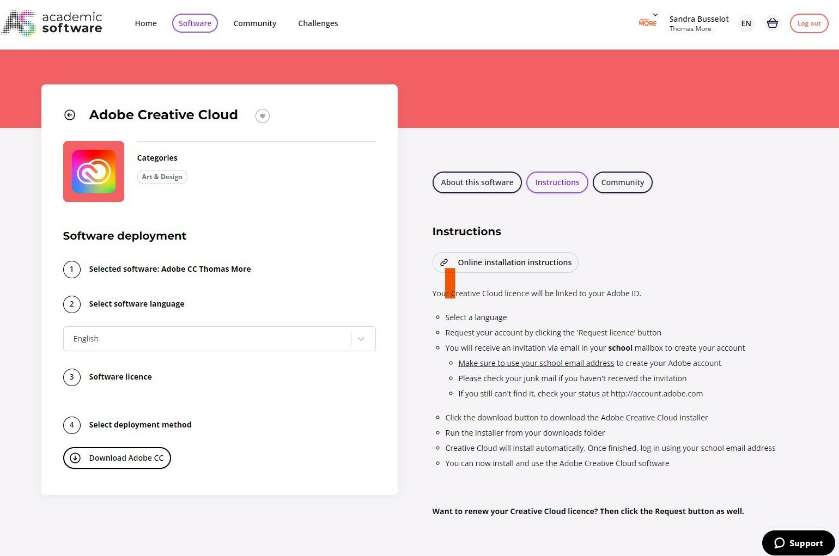Open the Software menu item
Screen dimensions: 839x556
(x=195, y=23)
